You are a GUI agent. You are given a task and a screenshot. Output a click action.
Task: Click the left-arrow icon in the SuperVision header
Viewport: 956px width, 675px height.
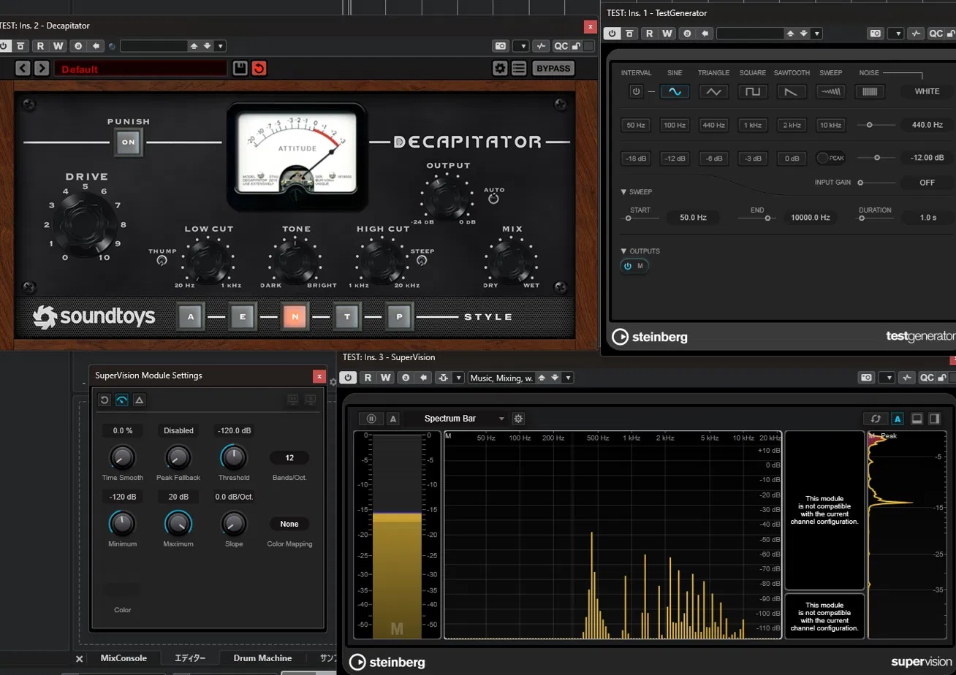pos(423,378)
